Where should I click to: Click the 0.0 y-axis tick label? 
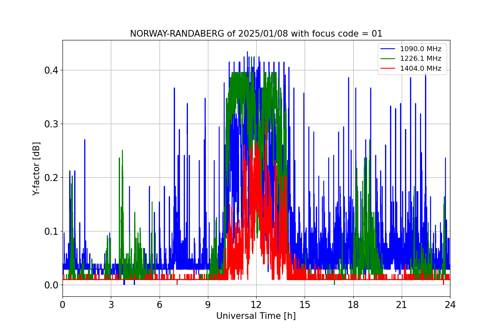tap(52, 285)
